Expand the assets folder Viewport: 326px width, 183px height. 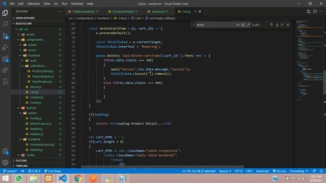pos(30,35)
